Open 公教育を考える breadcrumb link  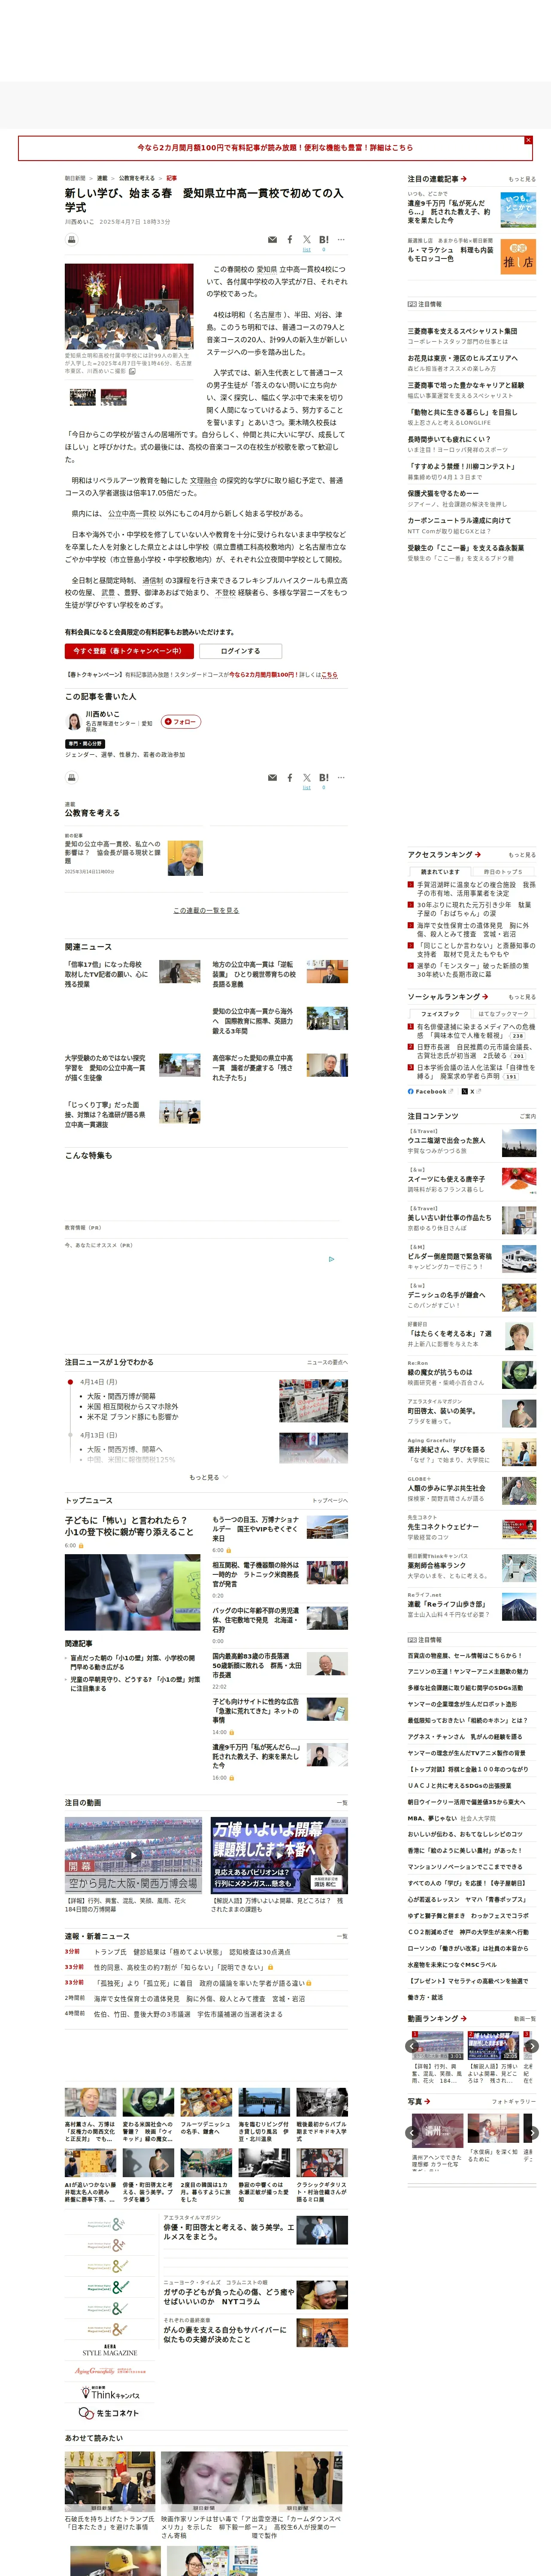(x=137, y=178)
